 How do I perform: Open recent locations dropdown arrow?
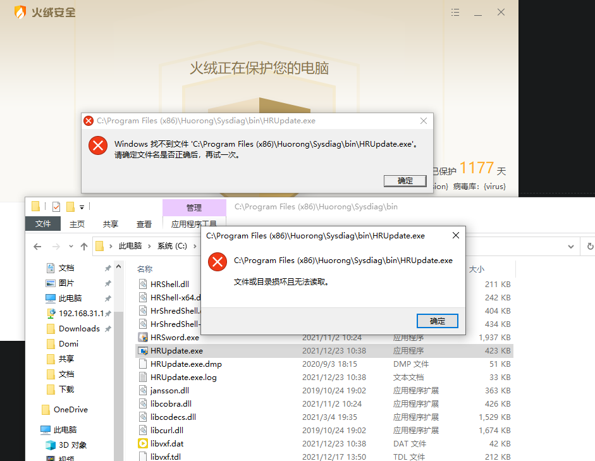(71, 247)
